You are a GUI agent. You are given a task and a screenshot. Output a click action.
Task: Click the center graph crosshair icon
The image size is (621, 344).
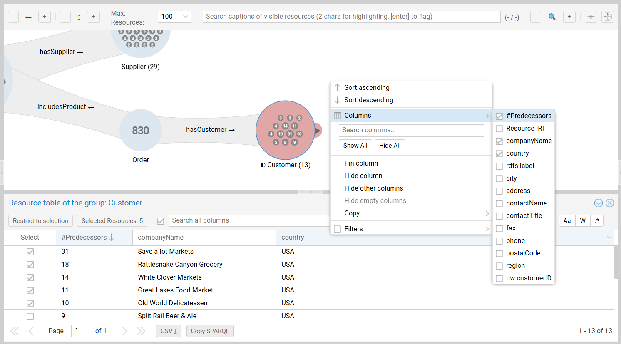(591, 17)
